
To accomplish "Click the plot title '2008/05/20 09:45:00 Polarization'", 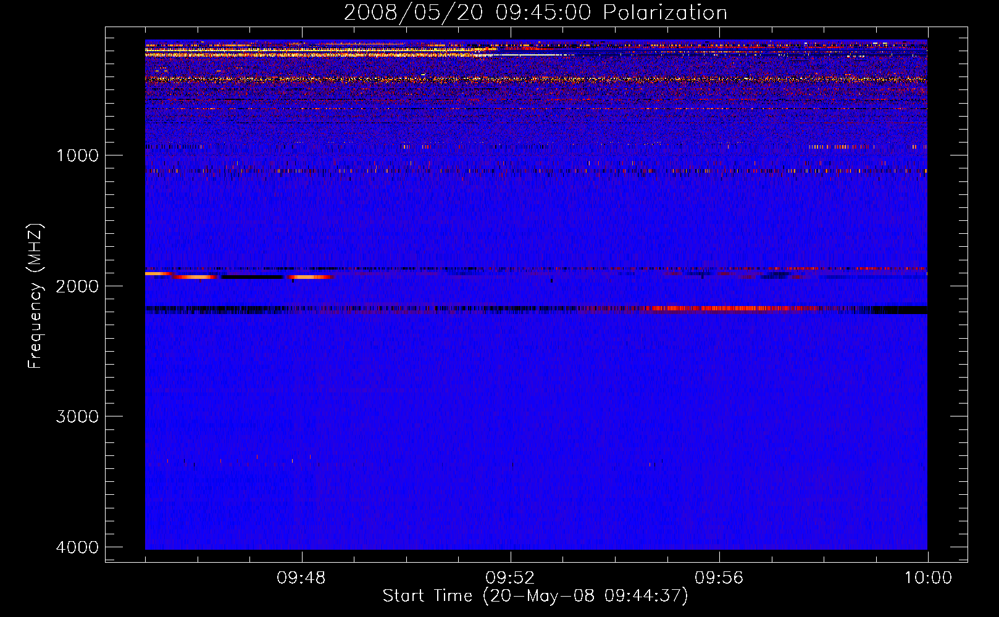I will [x=535, y=13].
